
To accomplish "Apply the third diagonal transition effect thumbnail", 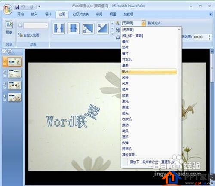I will [x=88, y=28].
